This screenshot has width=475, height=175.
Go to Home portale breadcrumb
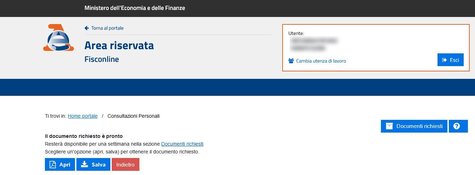click(x=83, y=116)
